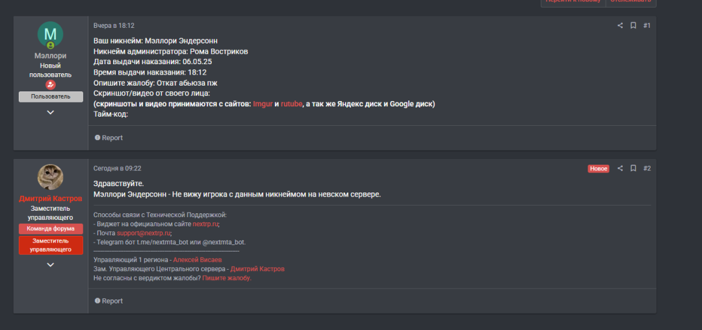Expand Дмитрий Кастров's user details chevron

coord(51,265)
